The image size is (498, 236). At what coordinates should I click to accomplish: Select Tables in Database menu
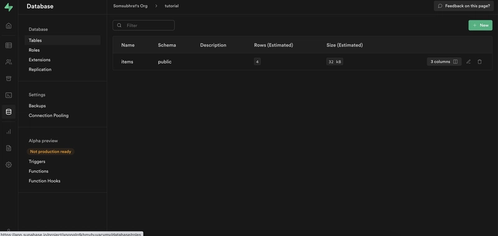[x=63, y=40]
